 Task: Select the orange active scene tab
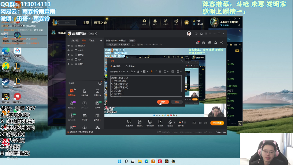[84, 40]
